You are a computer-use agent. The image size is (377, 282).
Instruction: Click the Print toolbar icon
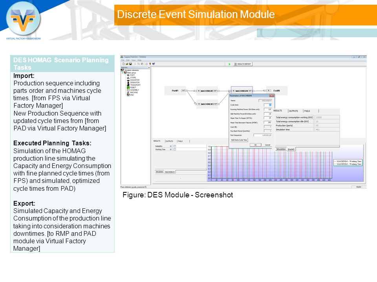[146, 64]
